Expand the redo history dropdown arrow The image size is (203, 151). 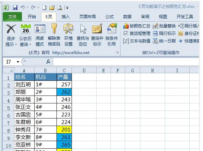pyautogui.click(x=38, y=8)
